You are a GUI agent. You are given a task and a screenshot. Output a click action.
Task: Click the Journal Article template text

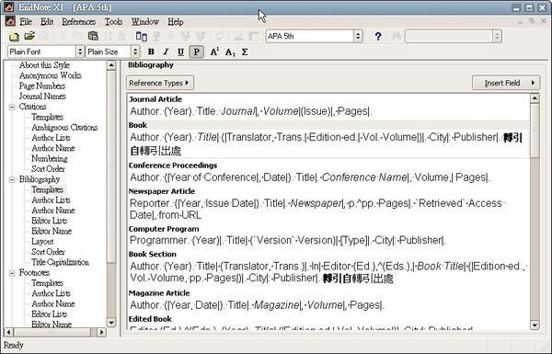point(250,111)
